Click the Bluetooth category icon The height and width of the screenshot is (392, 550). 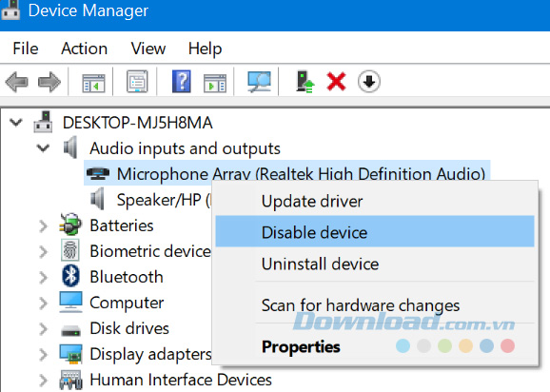point(70,276)
